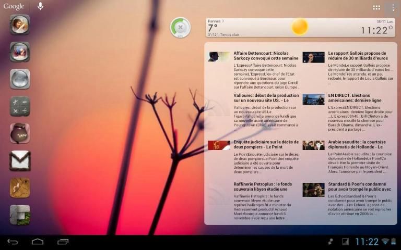Open the Le rapport Gallois headline
401x250 pixels.
(x=358, y=56)
